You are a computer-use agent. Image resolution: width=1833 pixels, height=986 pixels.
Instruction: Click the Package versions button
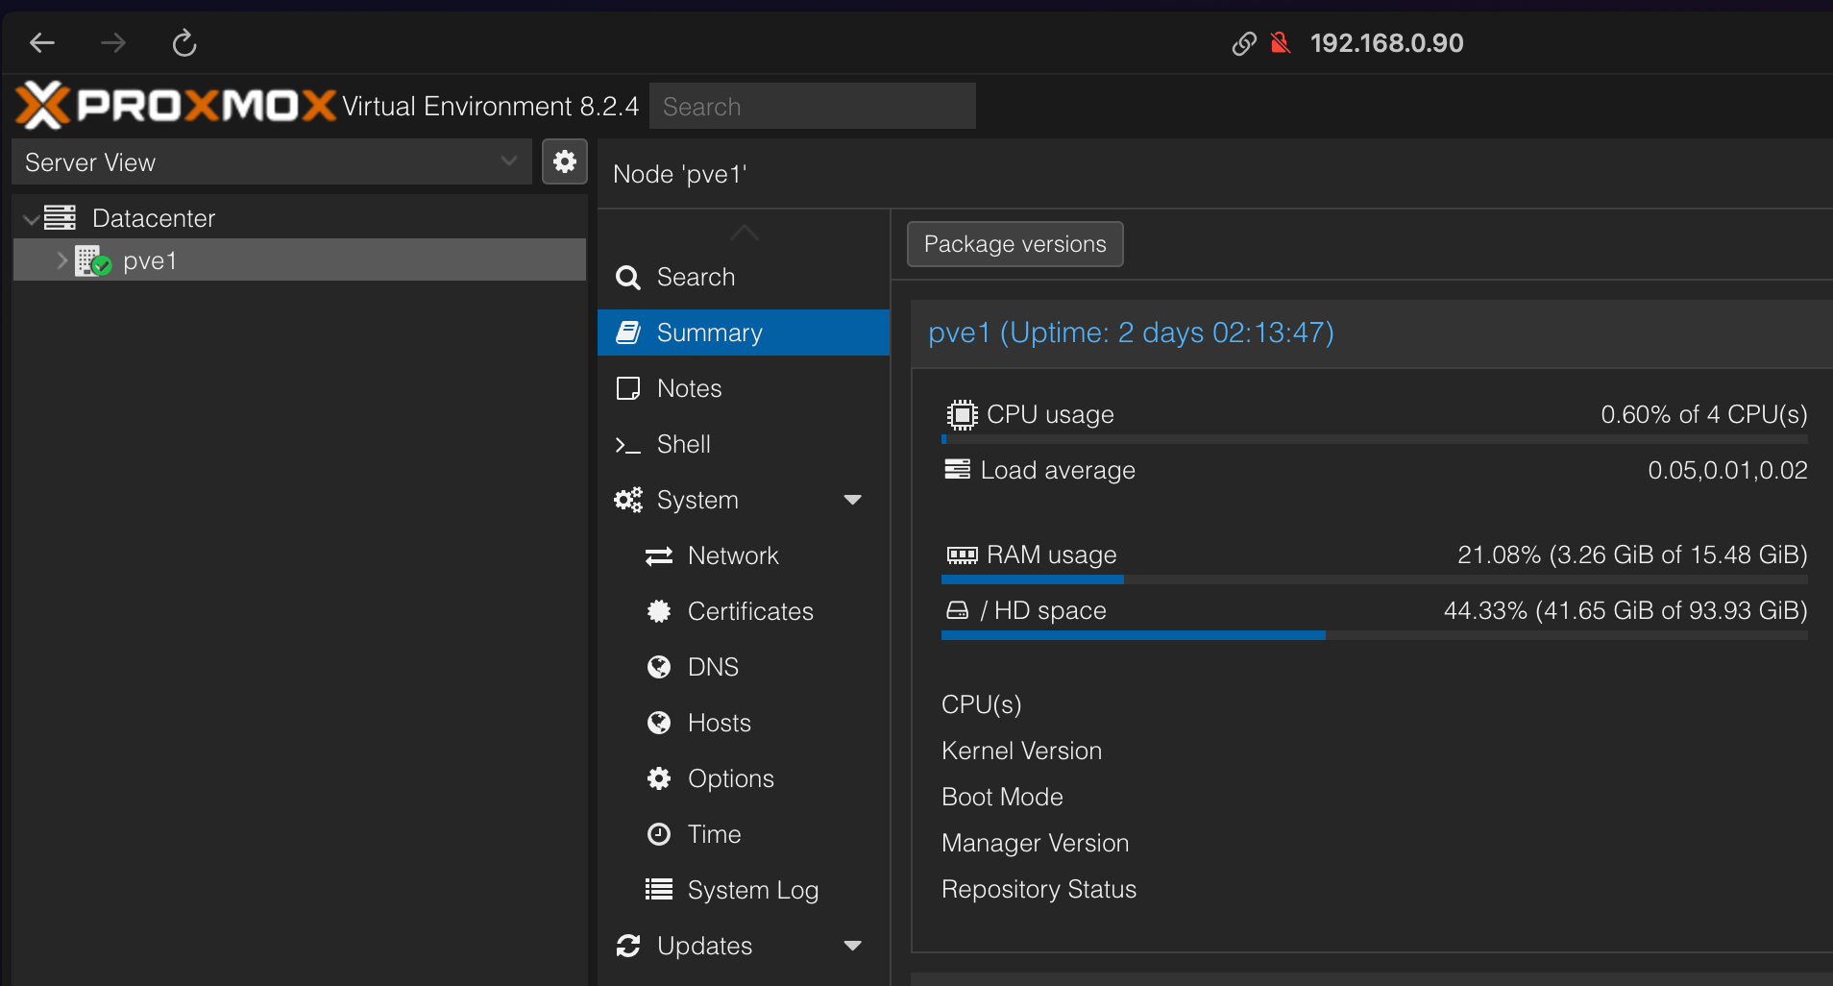coord(1014,244)
